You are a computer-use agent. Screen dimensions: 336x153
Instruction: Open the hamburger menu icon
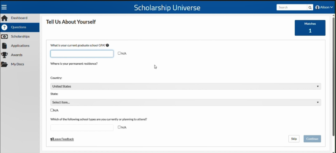point(4,7)
